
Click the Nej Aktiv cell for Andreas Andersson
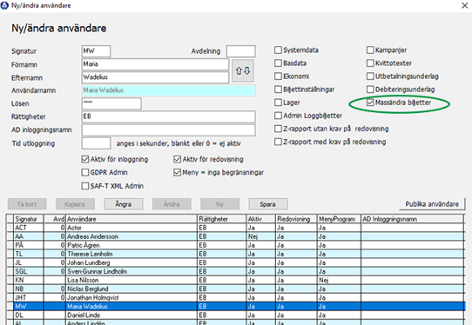click(x=261, y=236)
